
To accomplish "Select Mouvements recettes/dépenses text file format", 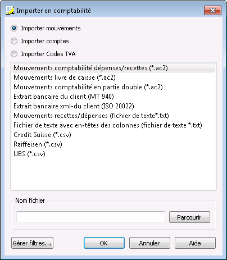I will tap(114, 116).
